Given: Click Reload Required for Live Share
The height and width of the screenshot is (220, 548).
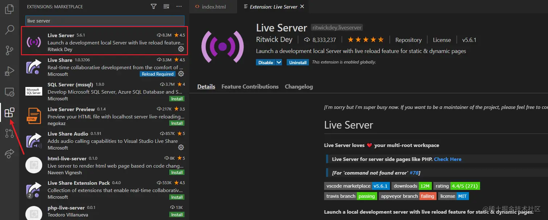Looking at the screenshot, I should [x=158, y=74].
